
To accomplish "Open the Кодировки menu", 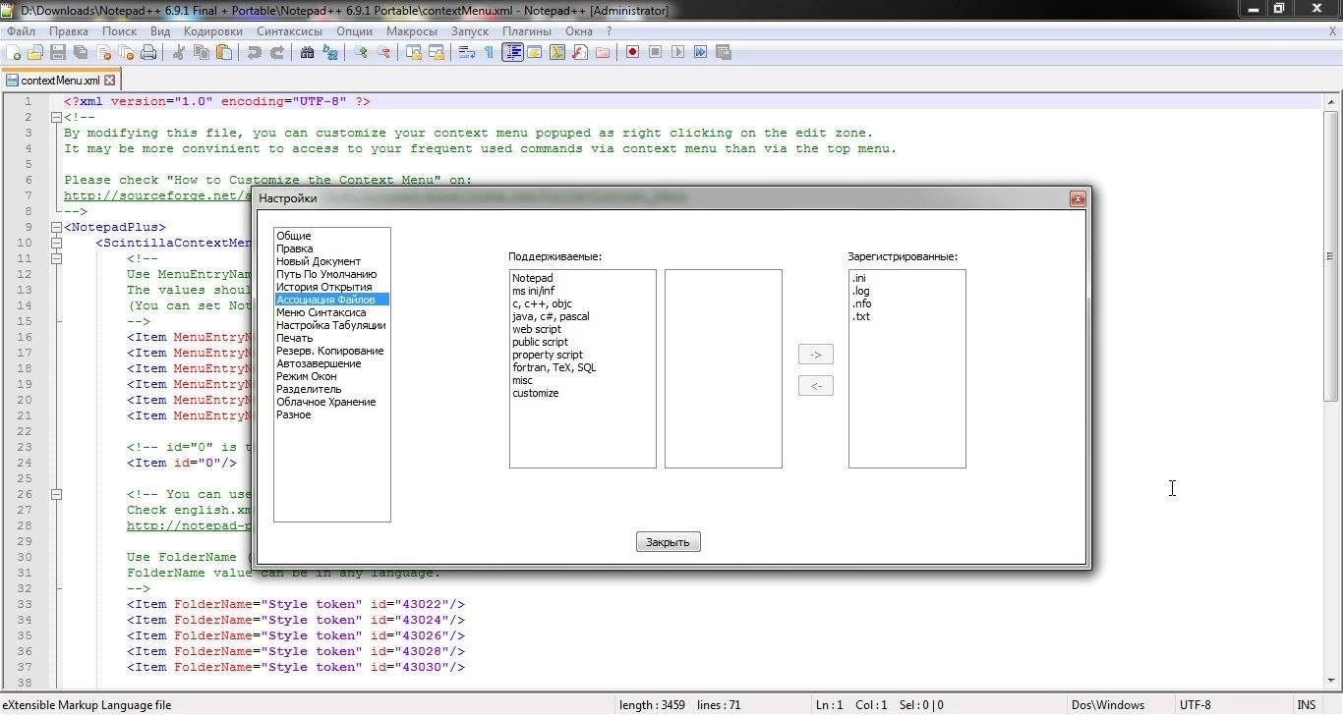I will point(212,31).
